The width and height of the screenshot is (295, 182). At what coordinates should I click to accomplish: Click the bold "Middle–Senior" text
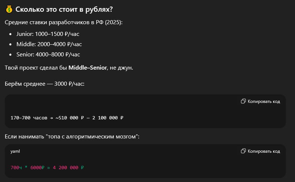coord(87,68)
